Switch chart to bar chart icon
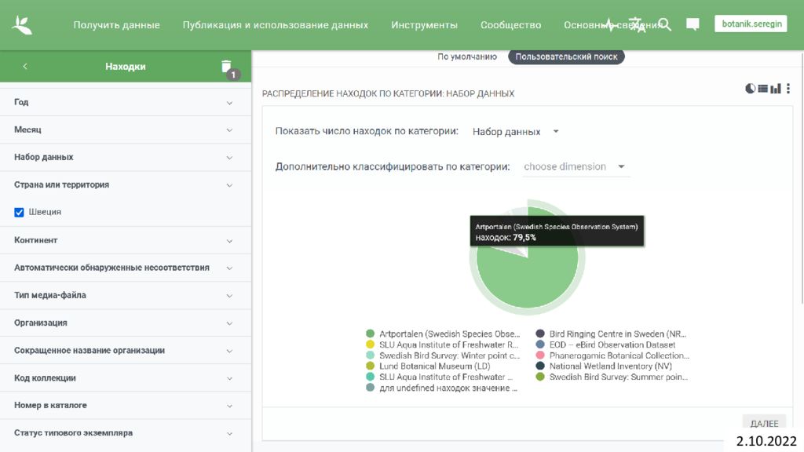Screen dimensions: 804x452 pos(775,89)
